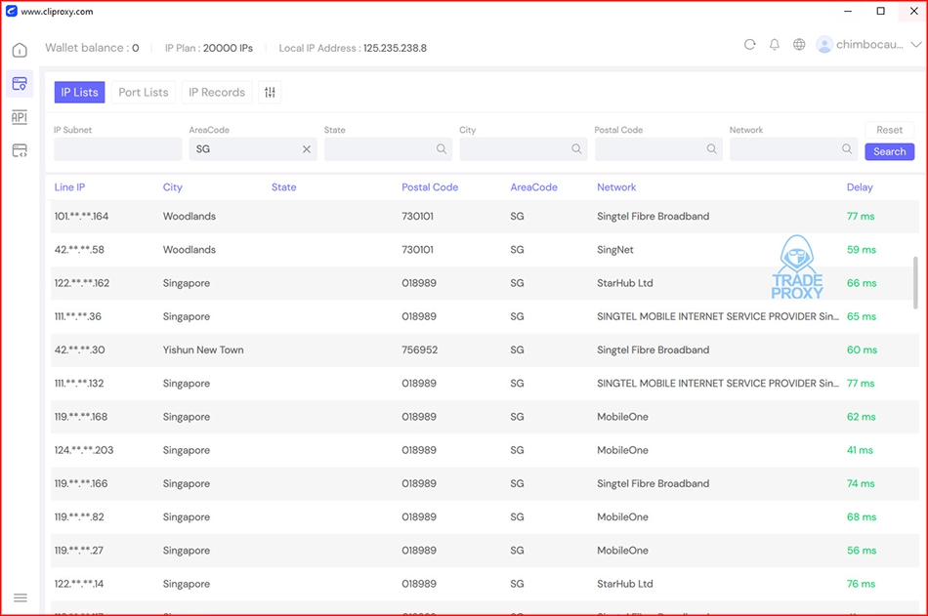The height and width of the screenshot is (616, 928).
Task: Select row with IP 122.**.**.162
Action: click(x=485, y=283)
